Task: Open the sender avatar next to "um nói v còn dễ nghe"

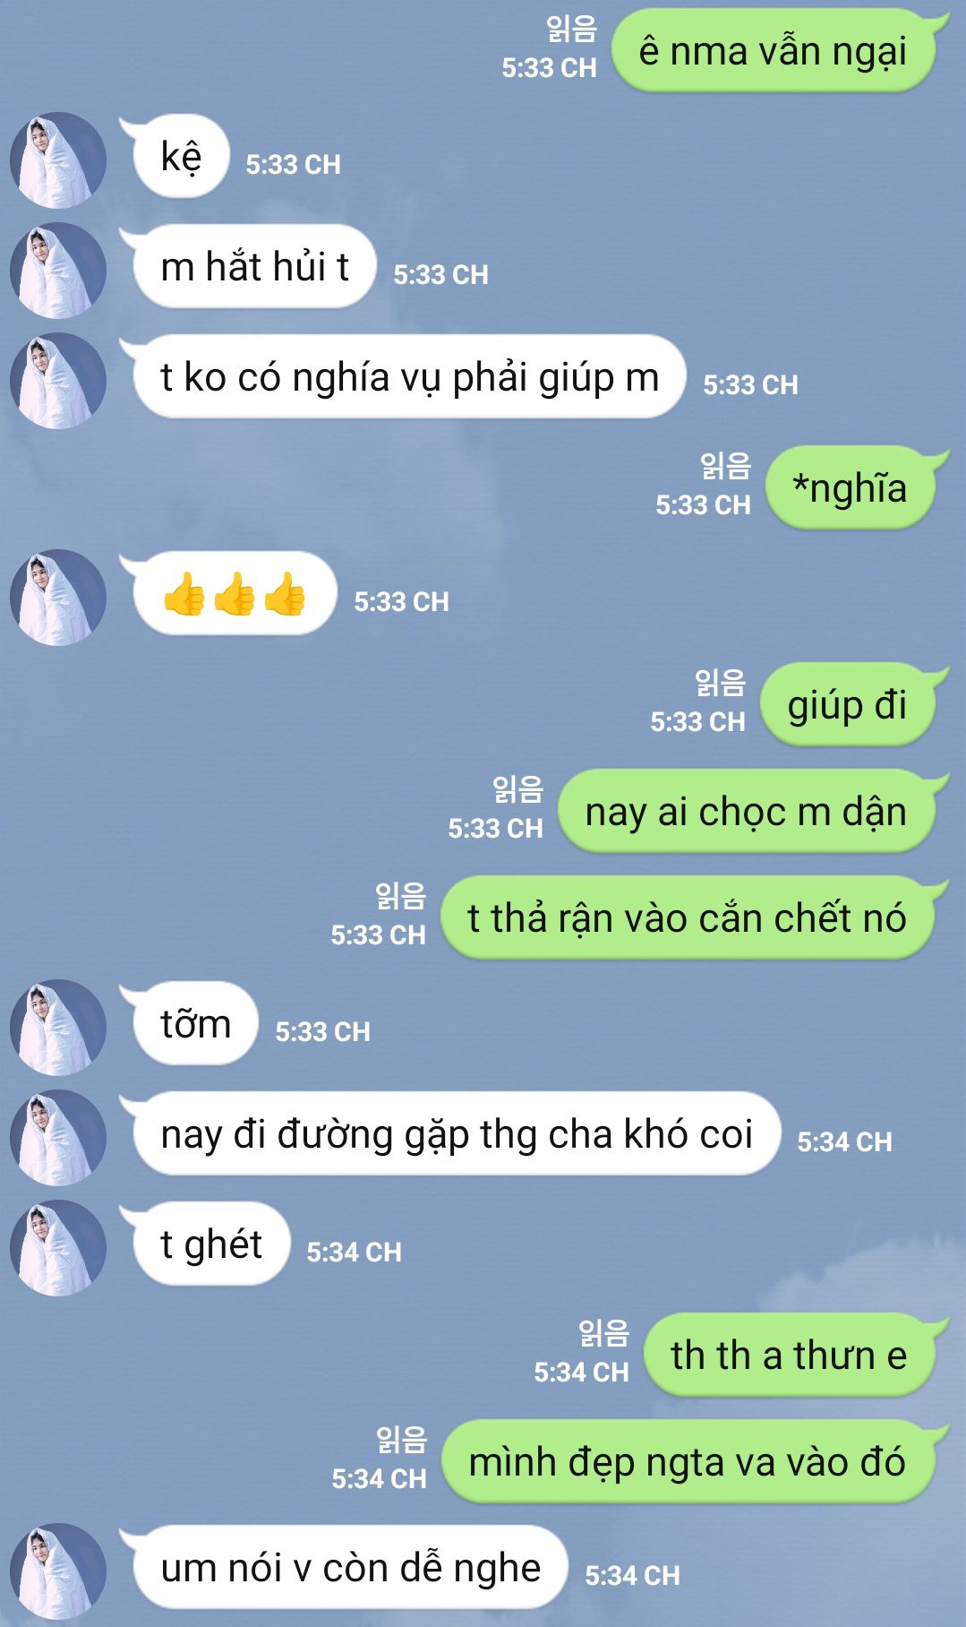Action: tap(58, 1571)
